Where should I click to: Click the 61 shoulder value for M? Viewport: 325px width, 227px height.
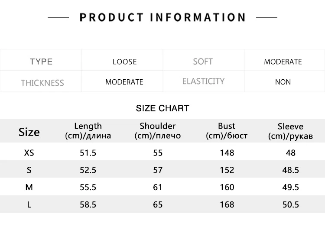[158, 187]
